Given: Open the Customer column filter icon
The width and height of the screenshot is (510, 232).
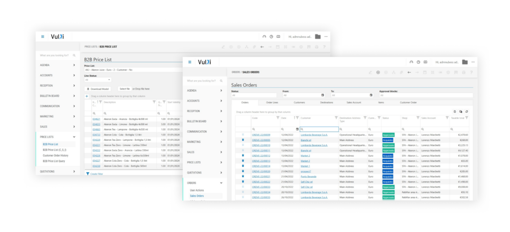Looking at the screenshot, I should [x=335, y=118].
